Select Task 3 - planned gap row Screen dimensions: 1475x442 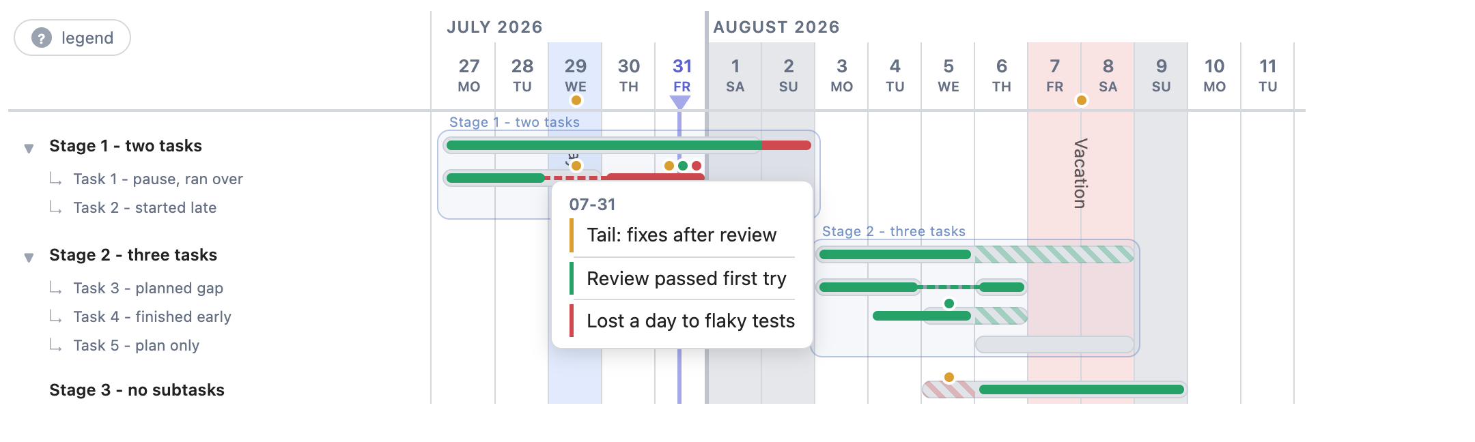click(148, 288)
